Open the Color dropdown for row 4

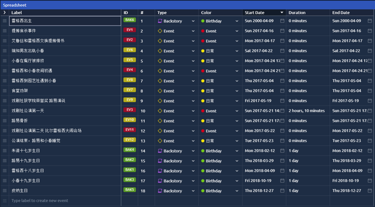click(237, 51)
